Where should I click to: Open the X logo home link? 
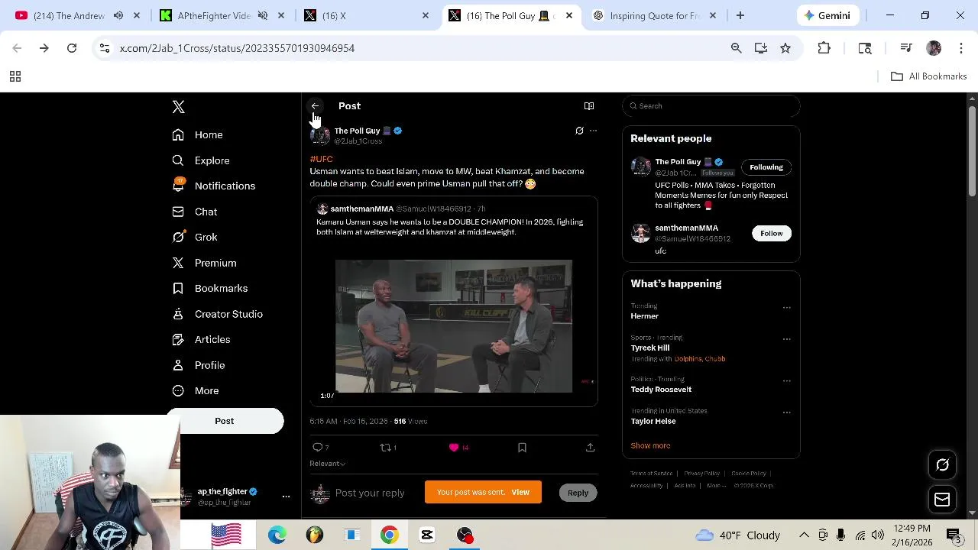pyautogui.click(x=178, y=107)
